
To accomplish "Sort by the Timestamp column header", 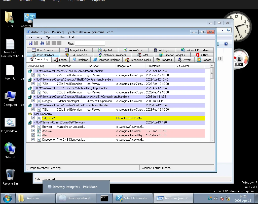I will pos(160,66).
